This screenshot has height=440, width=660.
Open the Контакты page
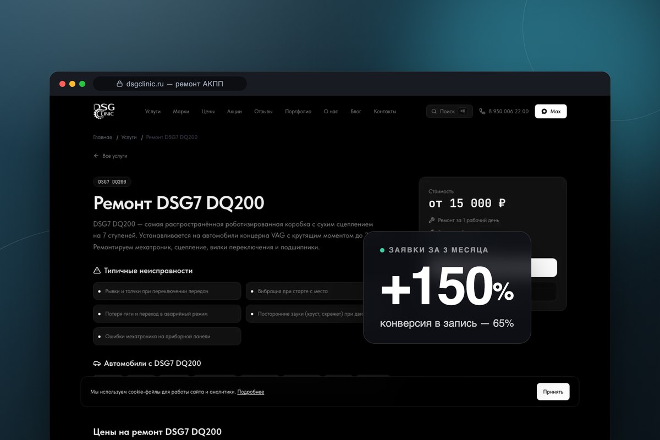click(x=385, y=112)
